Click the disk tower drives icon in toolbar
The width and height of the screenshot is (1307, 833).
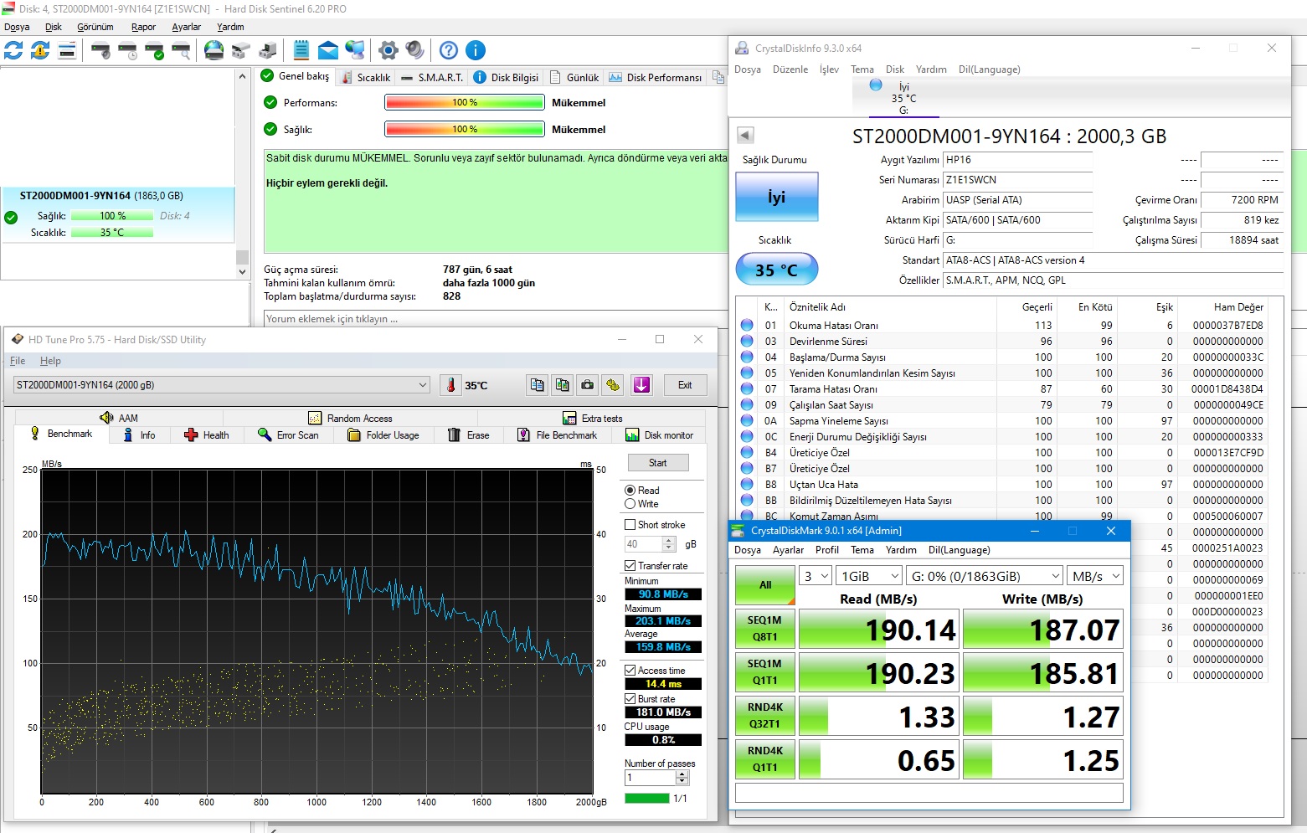click(x=268, y=50)
